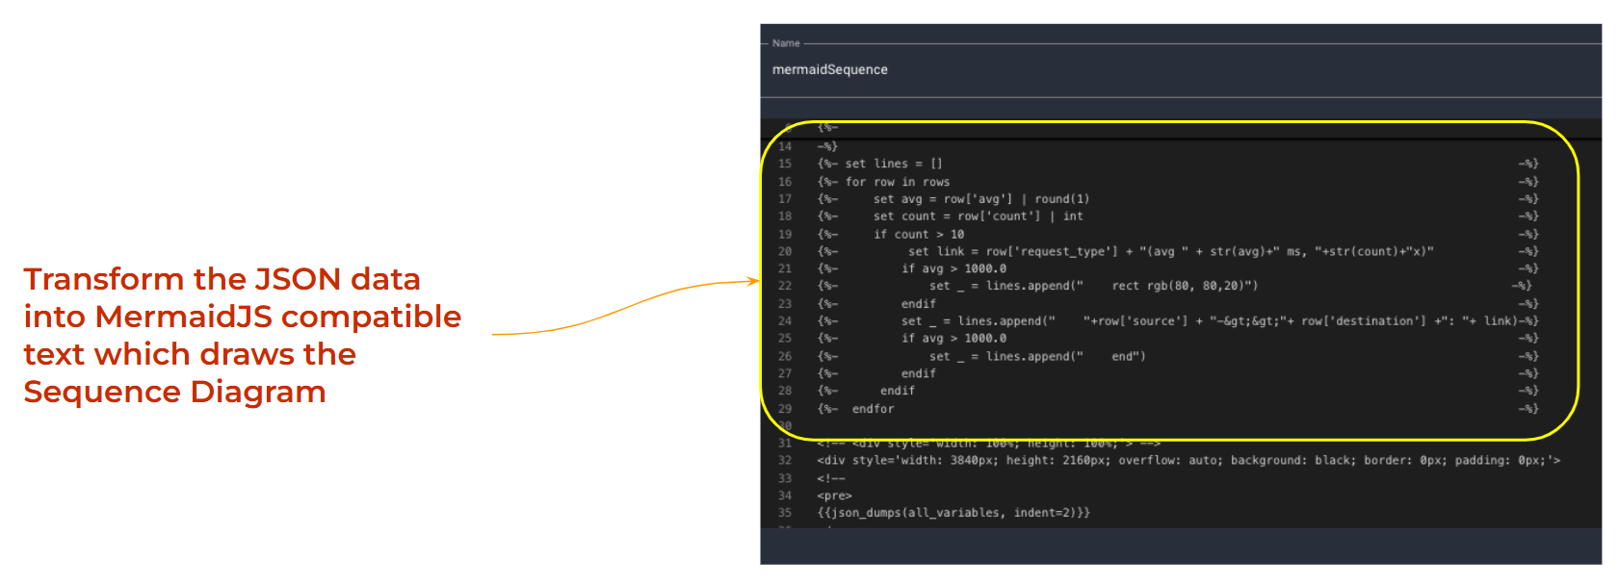
Task: Click the 'for row in rows' code line
Action: 898,182
